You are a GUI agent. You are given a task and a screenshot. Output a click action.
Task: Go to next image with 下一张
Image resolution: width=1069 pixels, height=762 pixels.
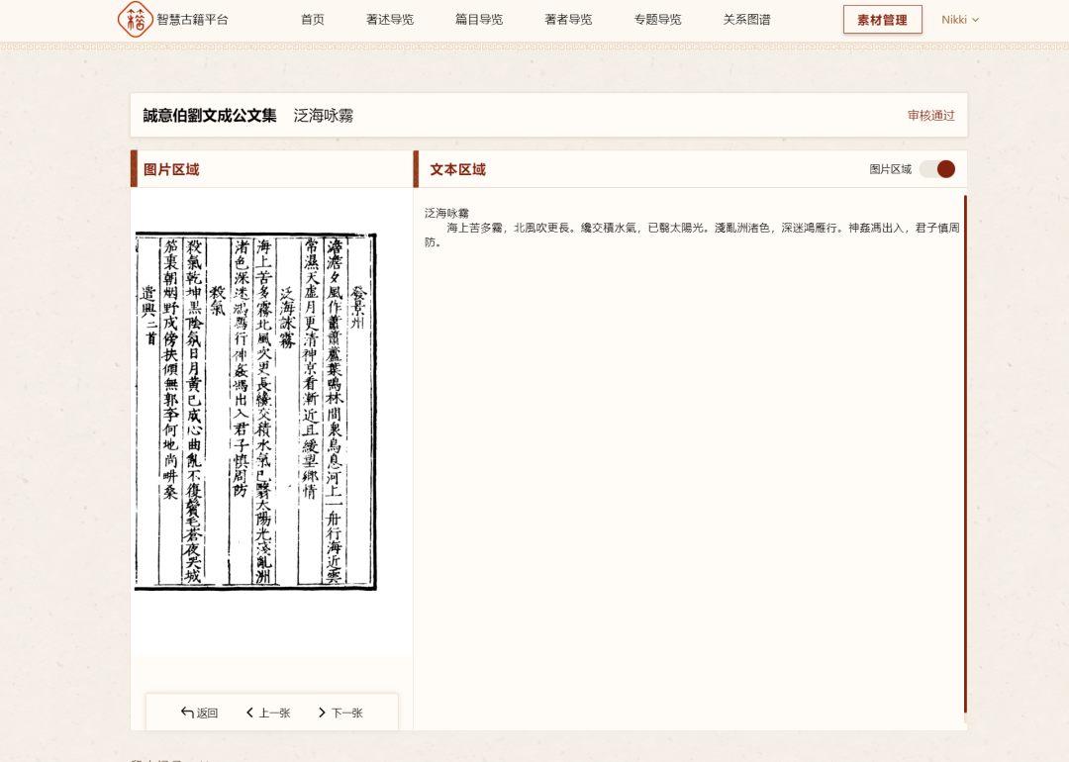click(340, 713)
